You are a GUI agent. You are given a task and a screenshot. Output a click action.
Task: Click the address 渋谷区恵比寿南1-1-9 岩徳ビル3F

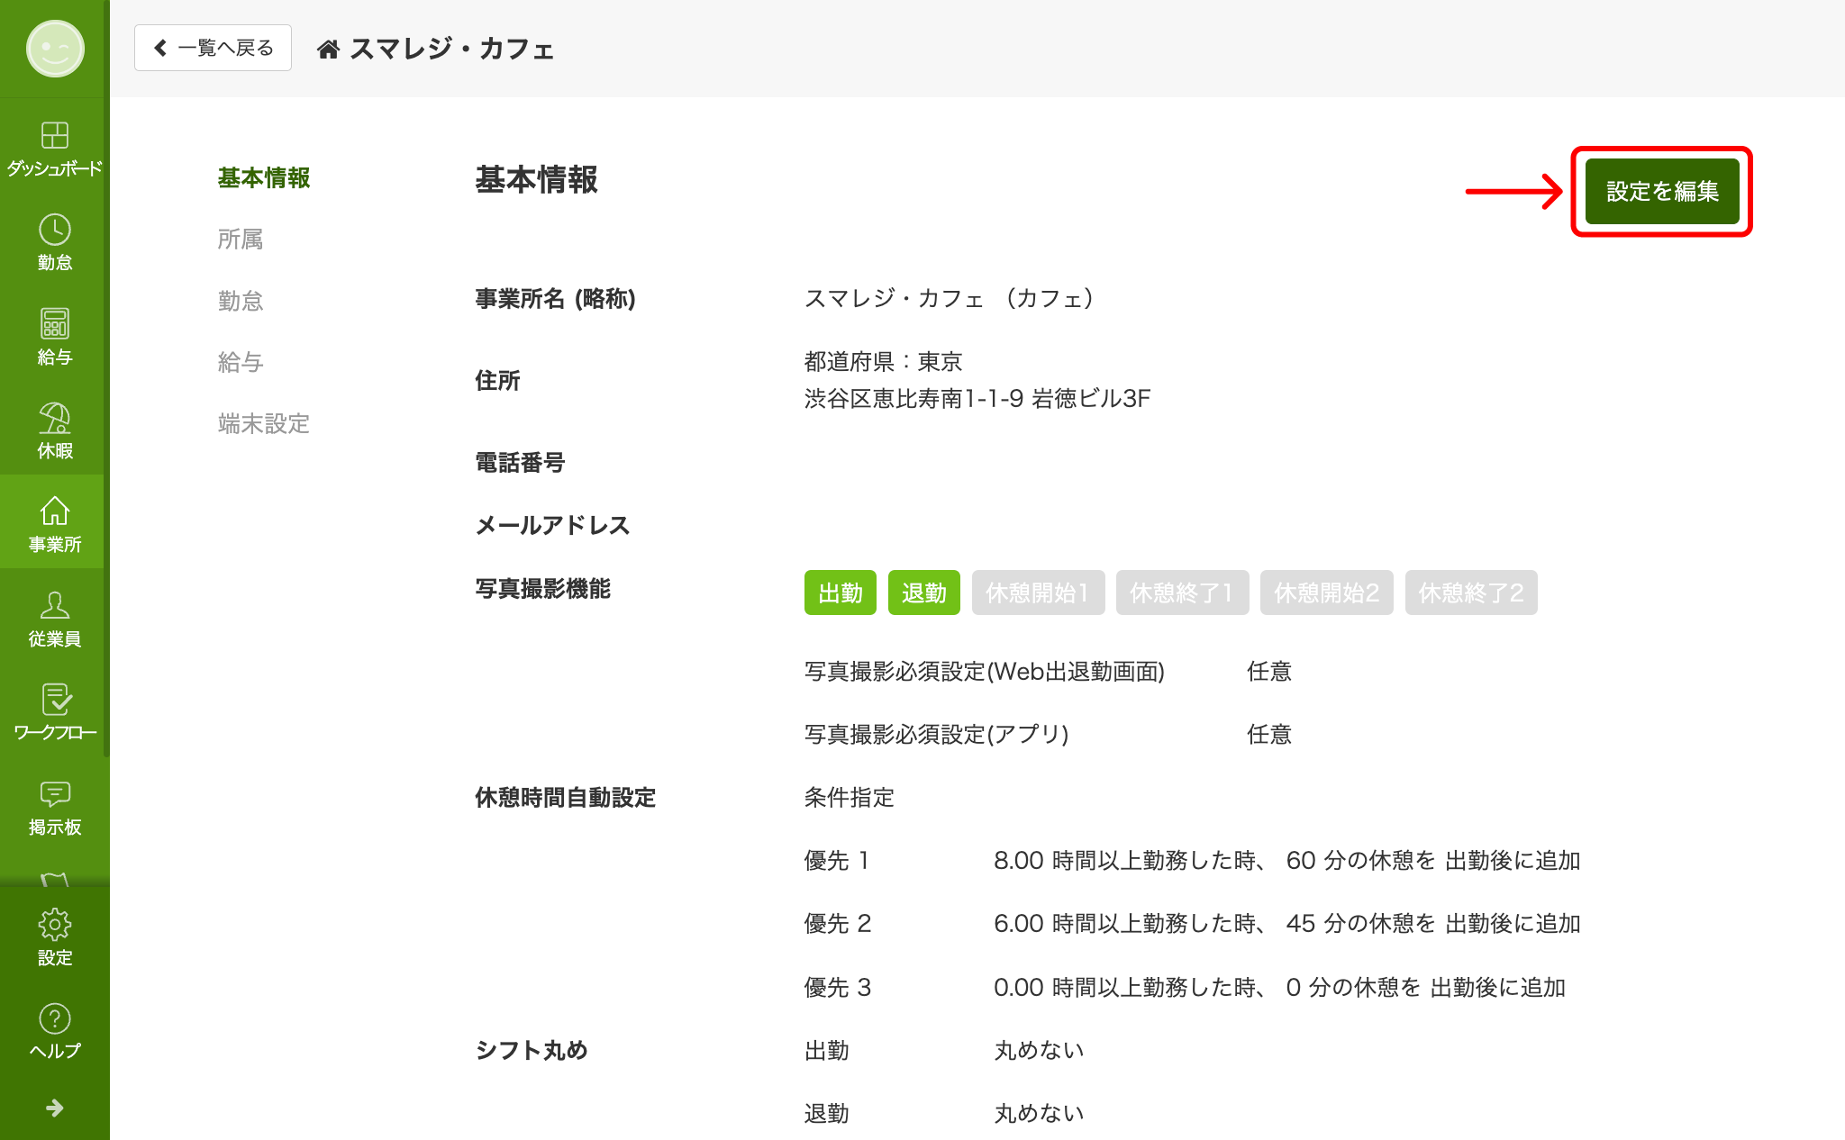tap(977, 398)
